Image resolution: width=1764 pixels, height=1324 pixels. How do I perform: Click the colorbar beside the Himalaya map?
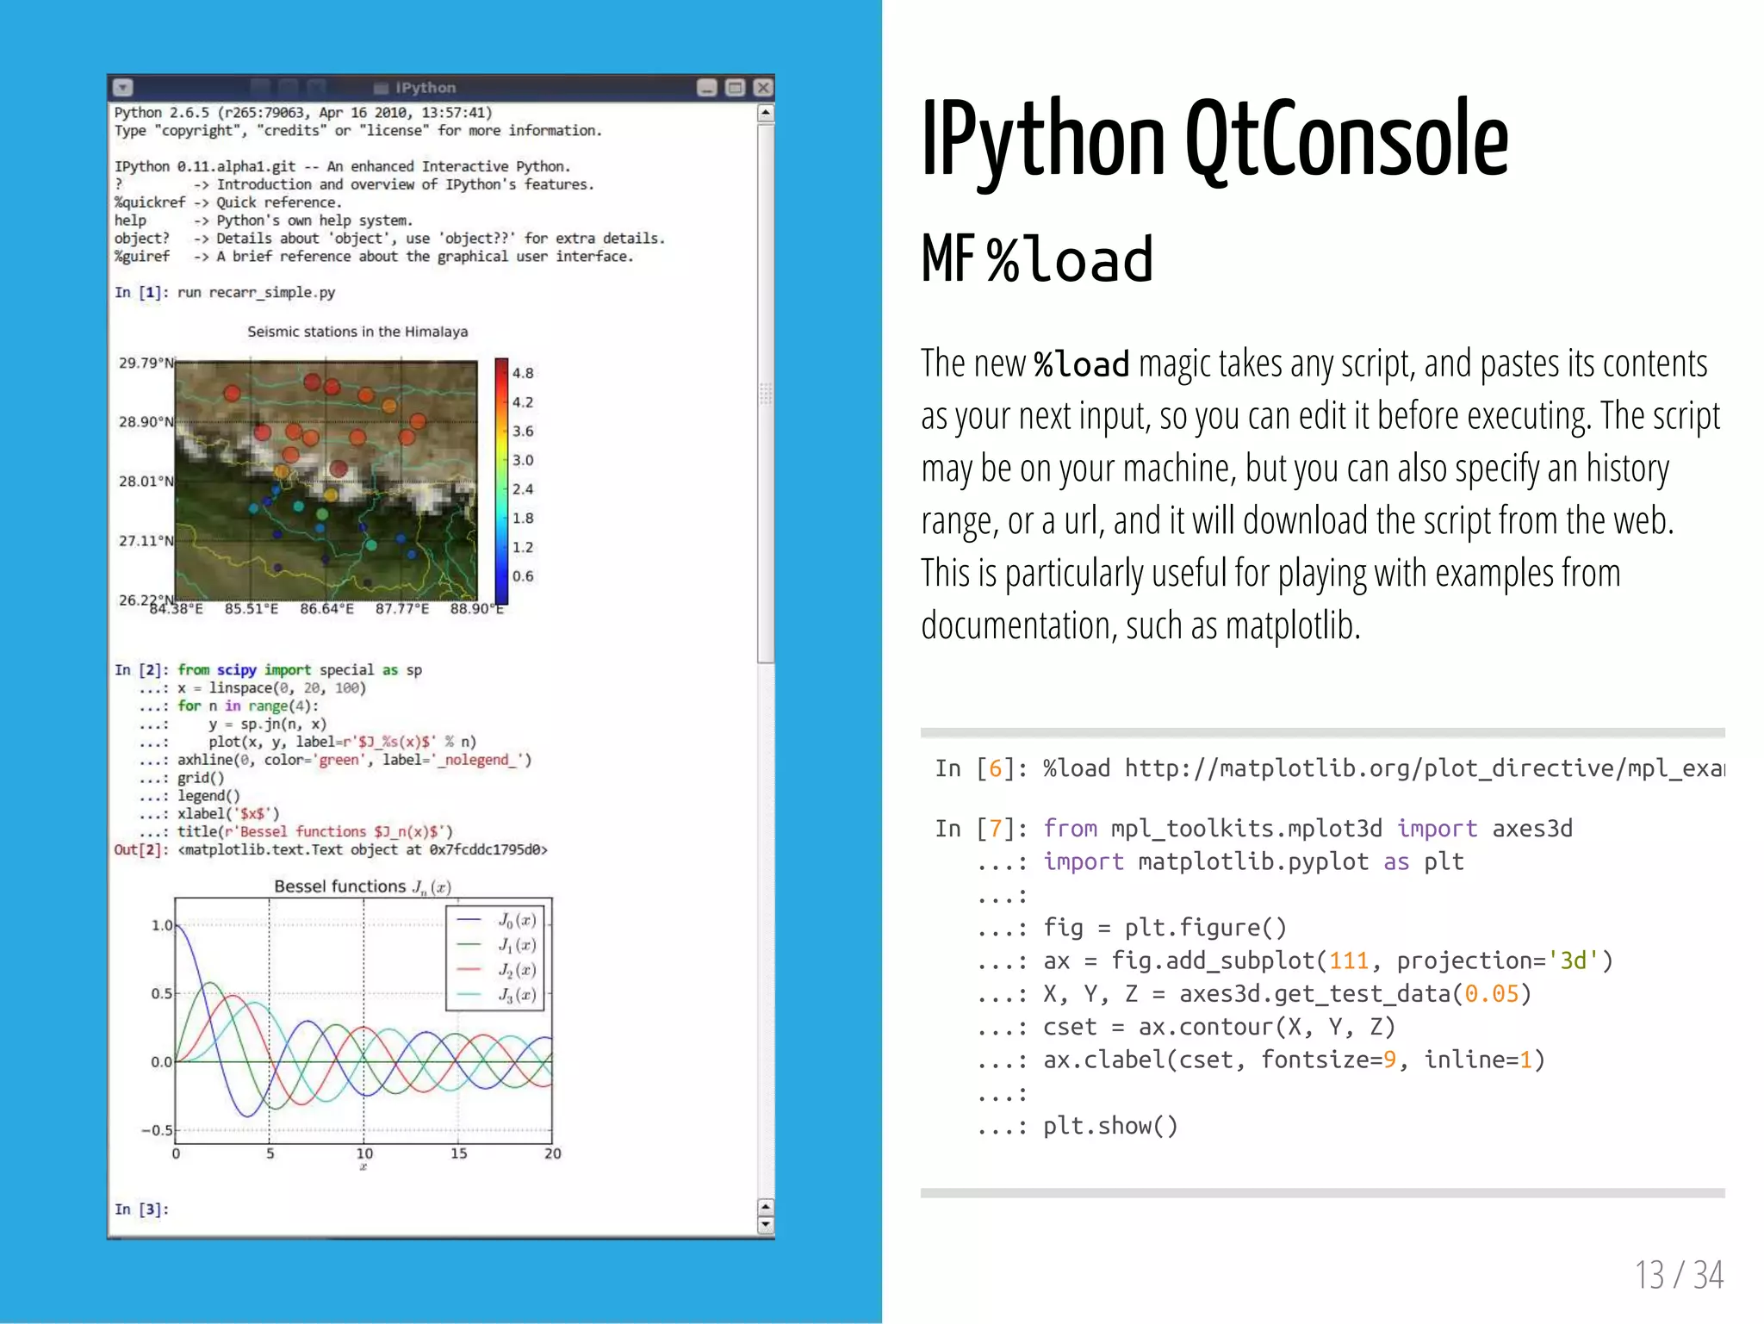click(501, 481)
